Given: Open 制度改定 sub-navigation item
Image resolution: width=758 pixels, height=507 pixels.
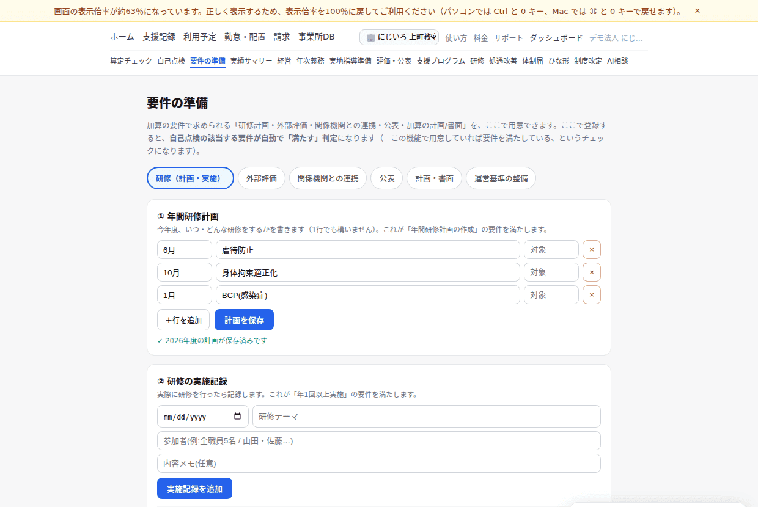Looking at the screenshot, I should 588,61.
